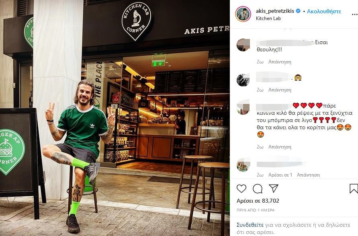Image resolution: width=358 pixels, height=236 pixels.
Task: Reply to the 'Εισαι θεουλης!!!' comment
Action: [x=280, y=62]
